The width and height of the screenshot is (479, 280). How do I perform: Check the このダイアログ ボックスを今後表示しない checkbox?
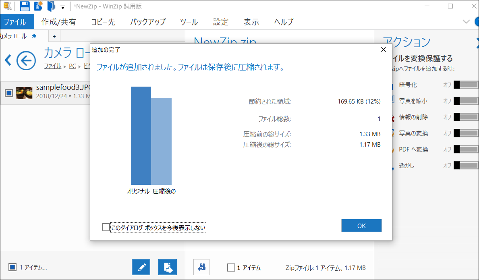tap(106, 227)
